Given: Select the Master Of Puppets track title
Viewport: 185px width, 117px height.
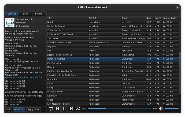Looking at the screenshot, I should (x=57, y=26).
